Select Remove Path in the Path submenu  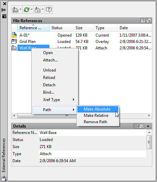(x=98, y=122)
